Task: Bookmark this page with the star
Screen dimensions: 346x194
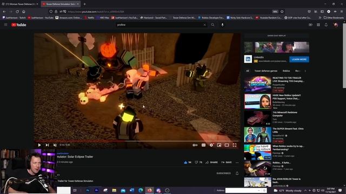Action: pyautogui.click(x=282, y=11)
